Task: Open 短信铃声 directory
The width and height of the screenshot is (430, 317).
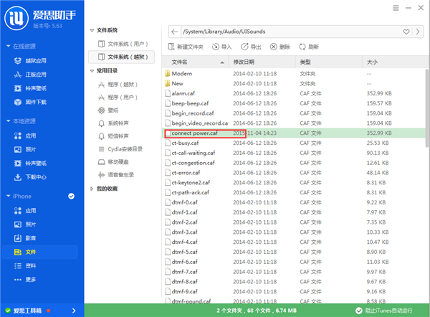Action: tap(113, 136)
